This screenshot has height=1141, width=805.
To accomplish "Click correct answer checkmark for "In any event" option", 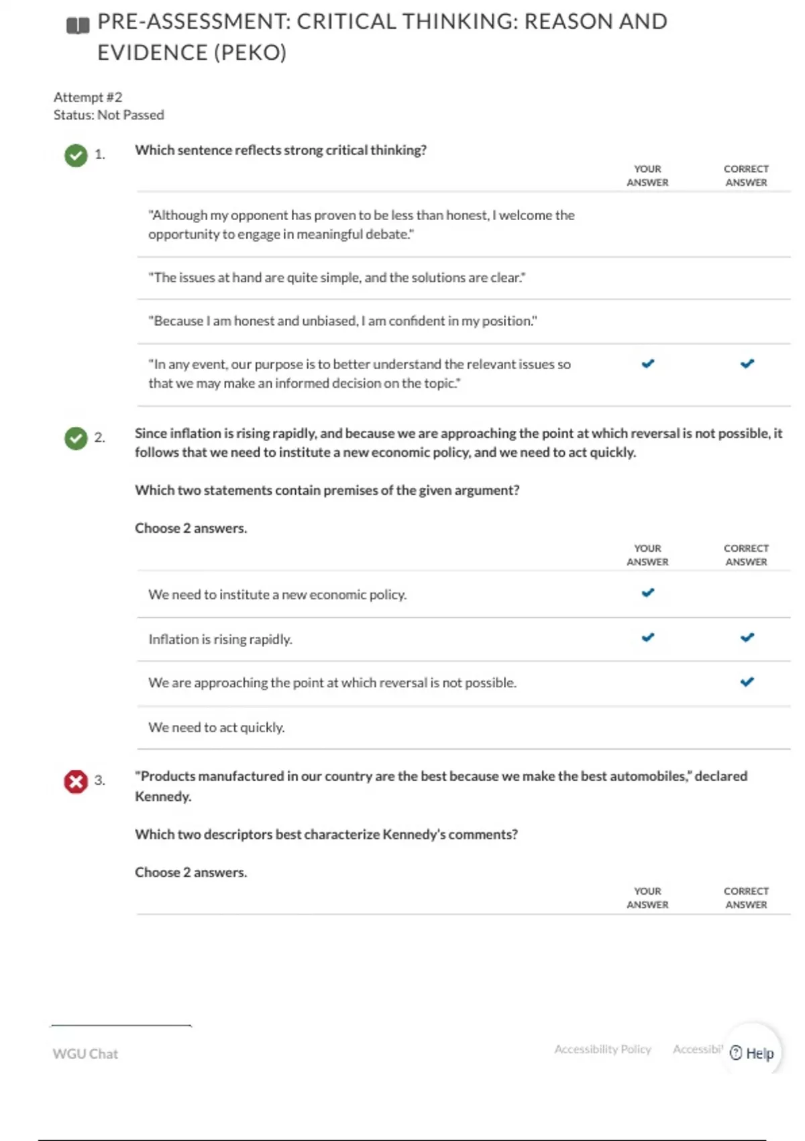I will (x=747, y=364).
